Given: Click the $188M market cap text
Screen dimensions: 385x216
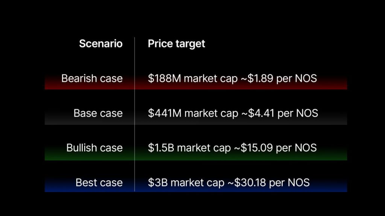Looking at the screenshot, I should tap(193, 78).
